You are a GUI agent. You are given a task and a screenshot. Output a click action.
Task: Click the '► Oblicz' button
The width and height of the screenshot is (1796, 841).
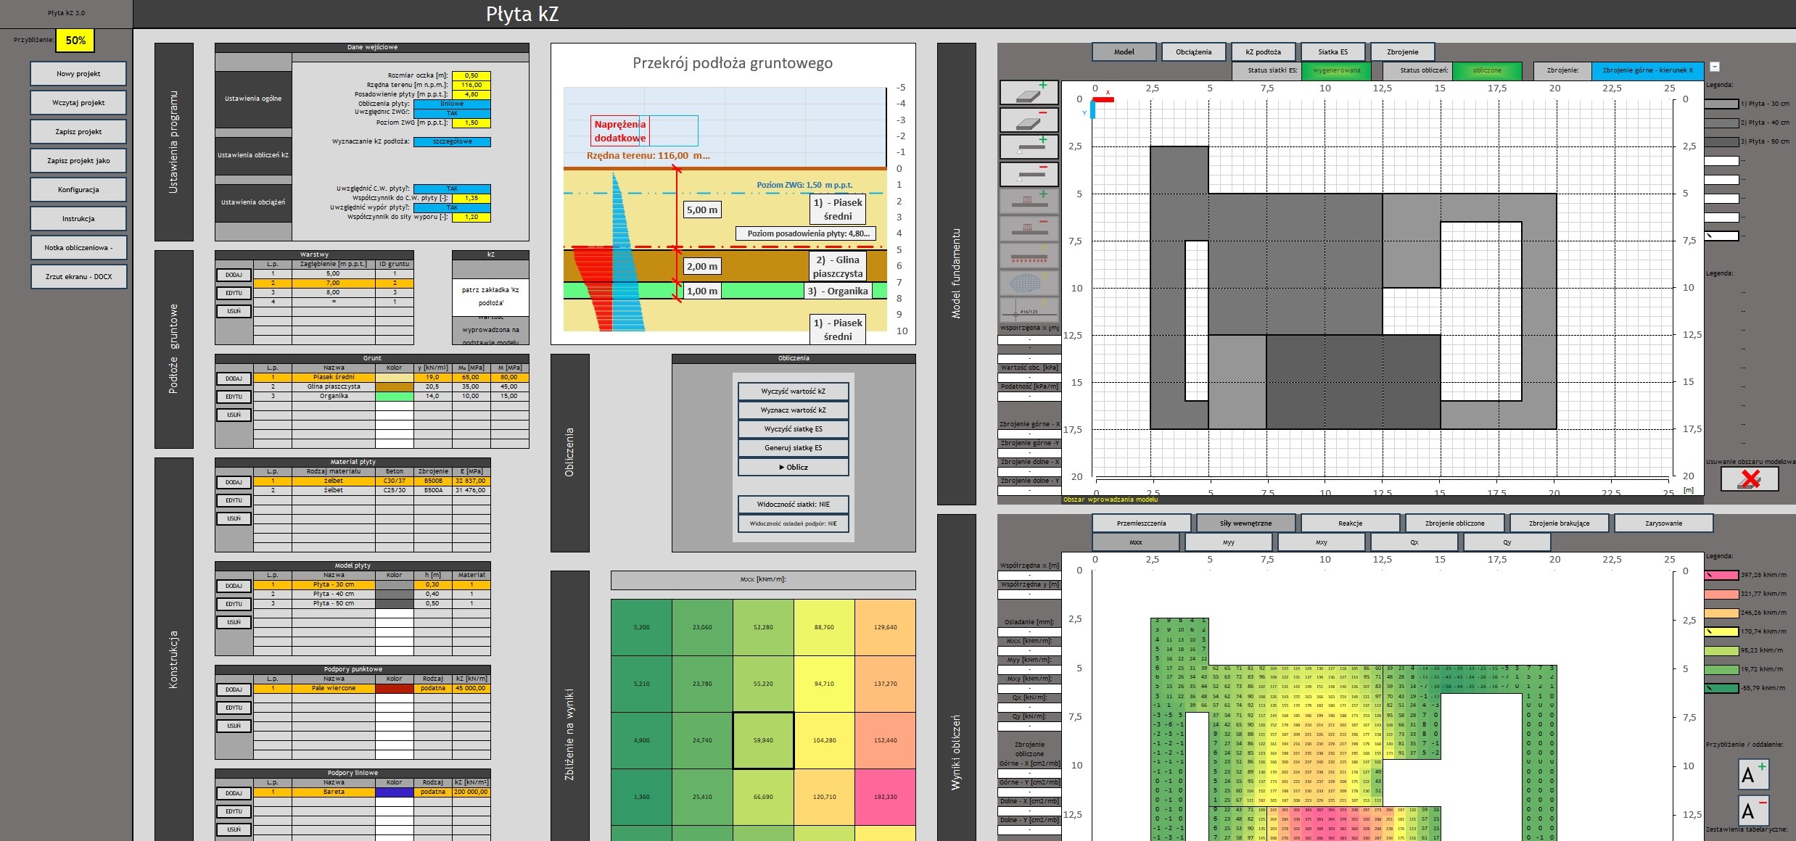[x=793, y=467]
